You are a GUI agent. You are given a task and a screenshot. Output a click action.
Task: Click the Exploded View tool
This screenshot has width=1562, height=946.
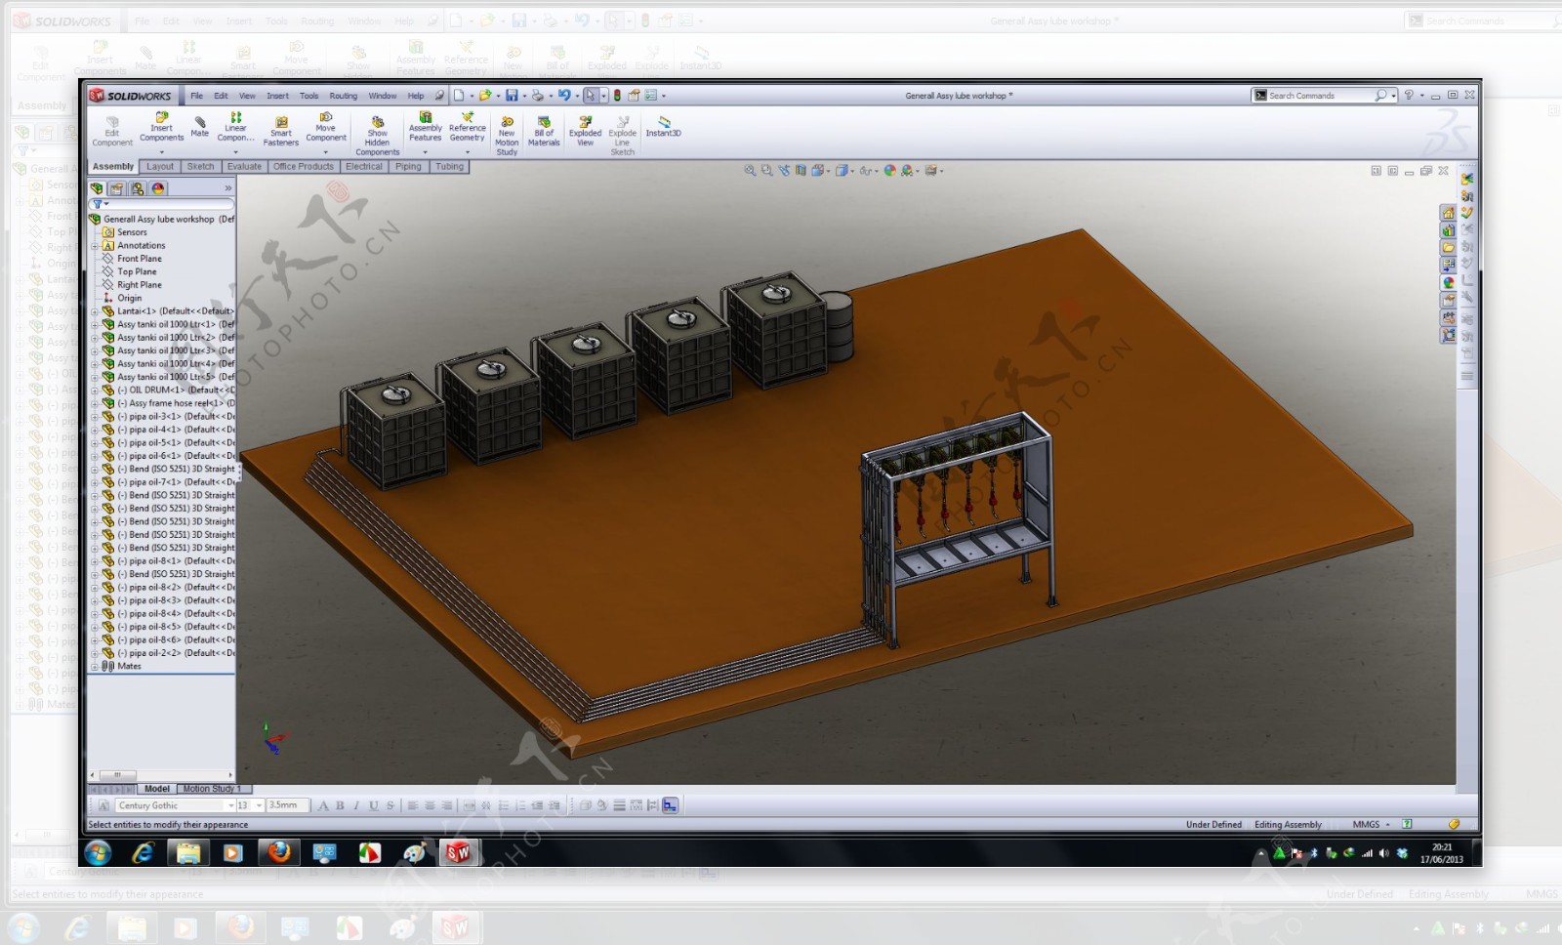click(585, 131)
